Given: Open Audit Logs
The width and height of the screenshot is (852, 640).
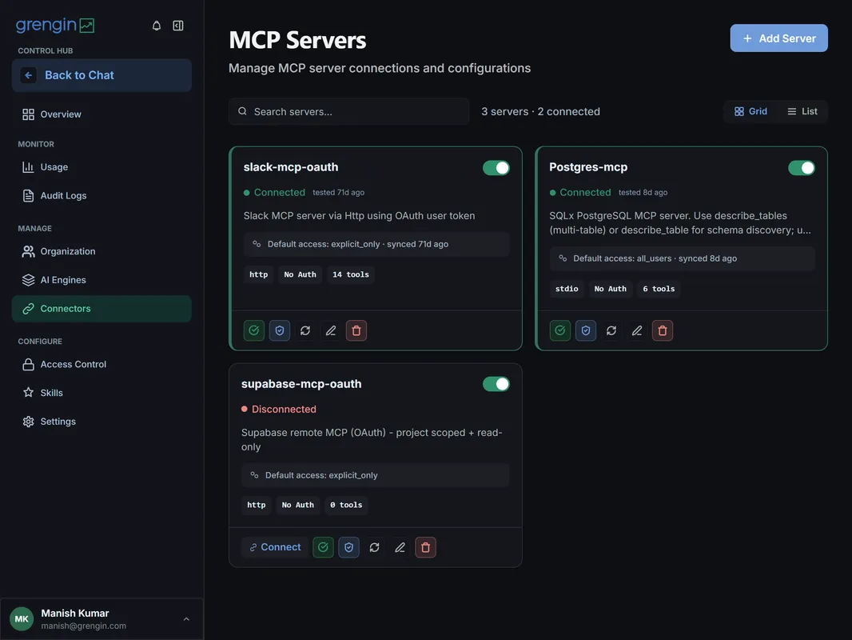Looking at the screenshot, I should pyautogui.click(x=102, y=195).
